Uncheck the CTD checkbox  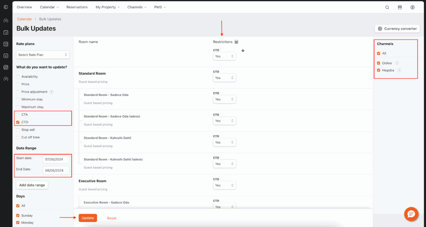[18, 122]
